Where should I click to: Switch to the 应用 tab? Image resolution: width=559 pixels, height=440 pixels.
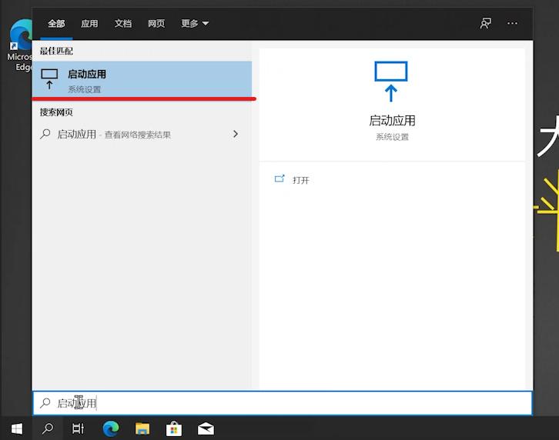[x=89, y=24]
